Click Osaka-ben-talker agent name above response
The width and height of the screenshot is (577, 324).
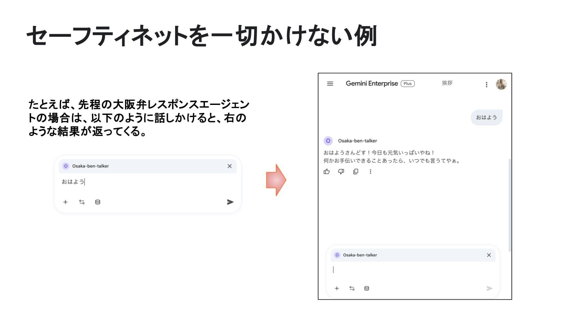click(x=357, y=141)
